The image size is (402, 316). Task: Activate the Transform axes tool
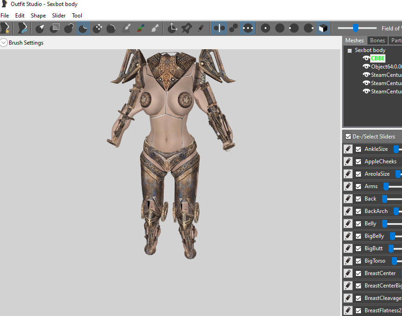click(172, 28)
